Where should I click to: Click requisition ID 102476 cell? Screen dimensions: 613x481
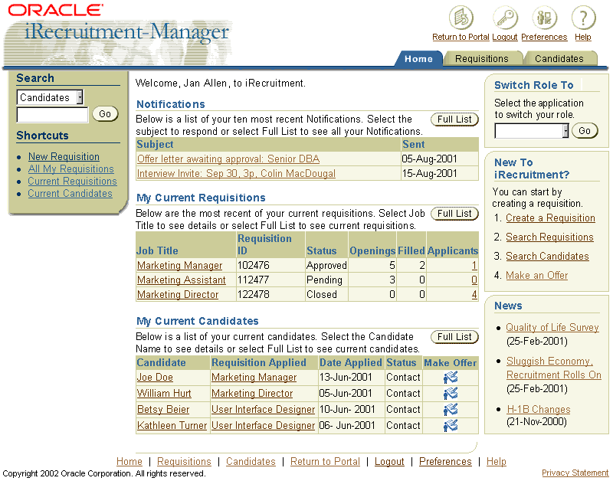271,266
